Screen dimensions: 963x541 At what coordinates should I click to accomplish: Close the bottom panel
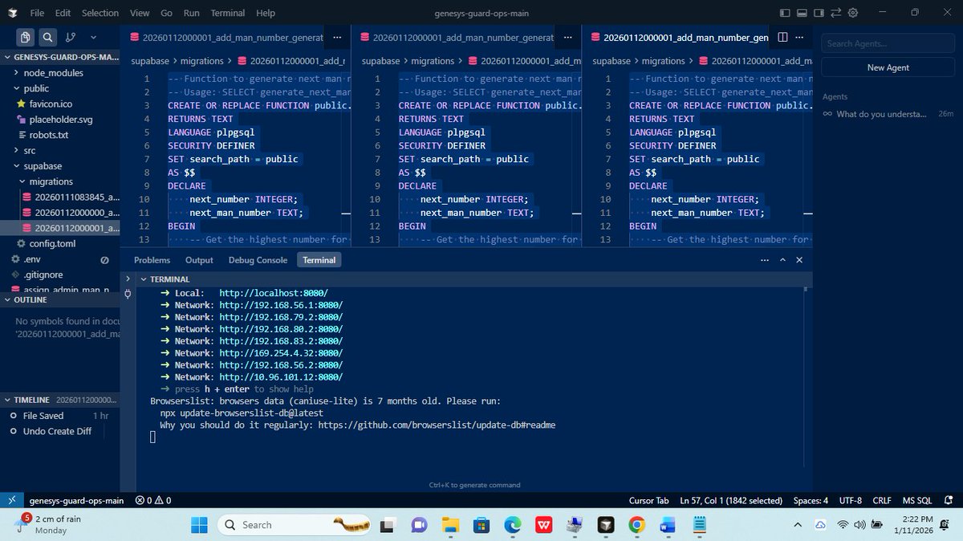[x=799, y=260]
